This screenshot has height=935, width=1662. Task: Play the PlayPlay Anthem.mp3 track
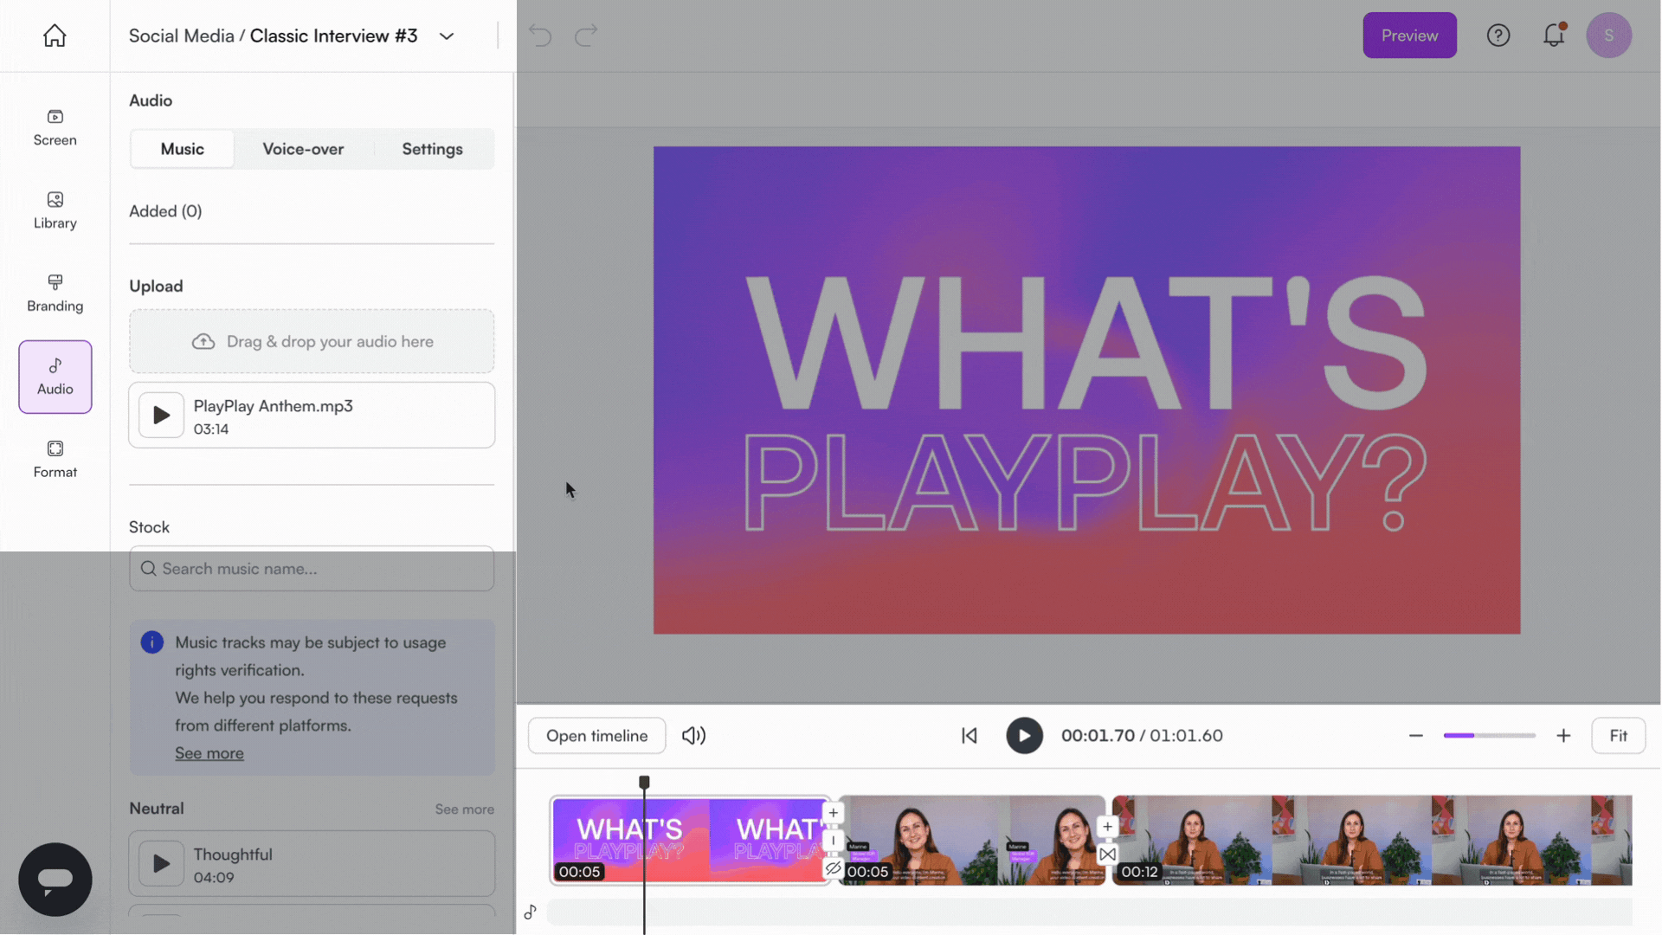tap(161, 416)
